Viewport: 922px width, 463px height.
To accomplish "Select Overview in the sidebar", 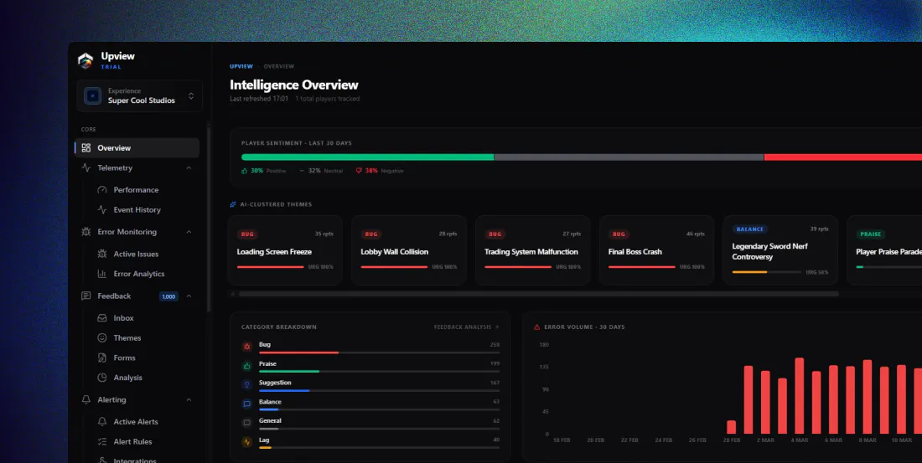I will coord(137,148).
